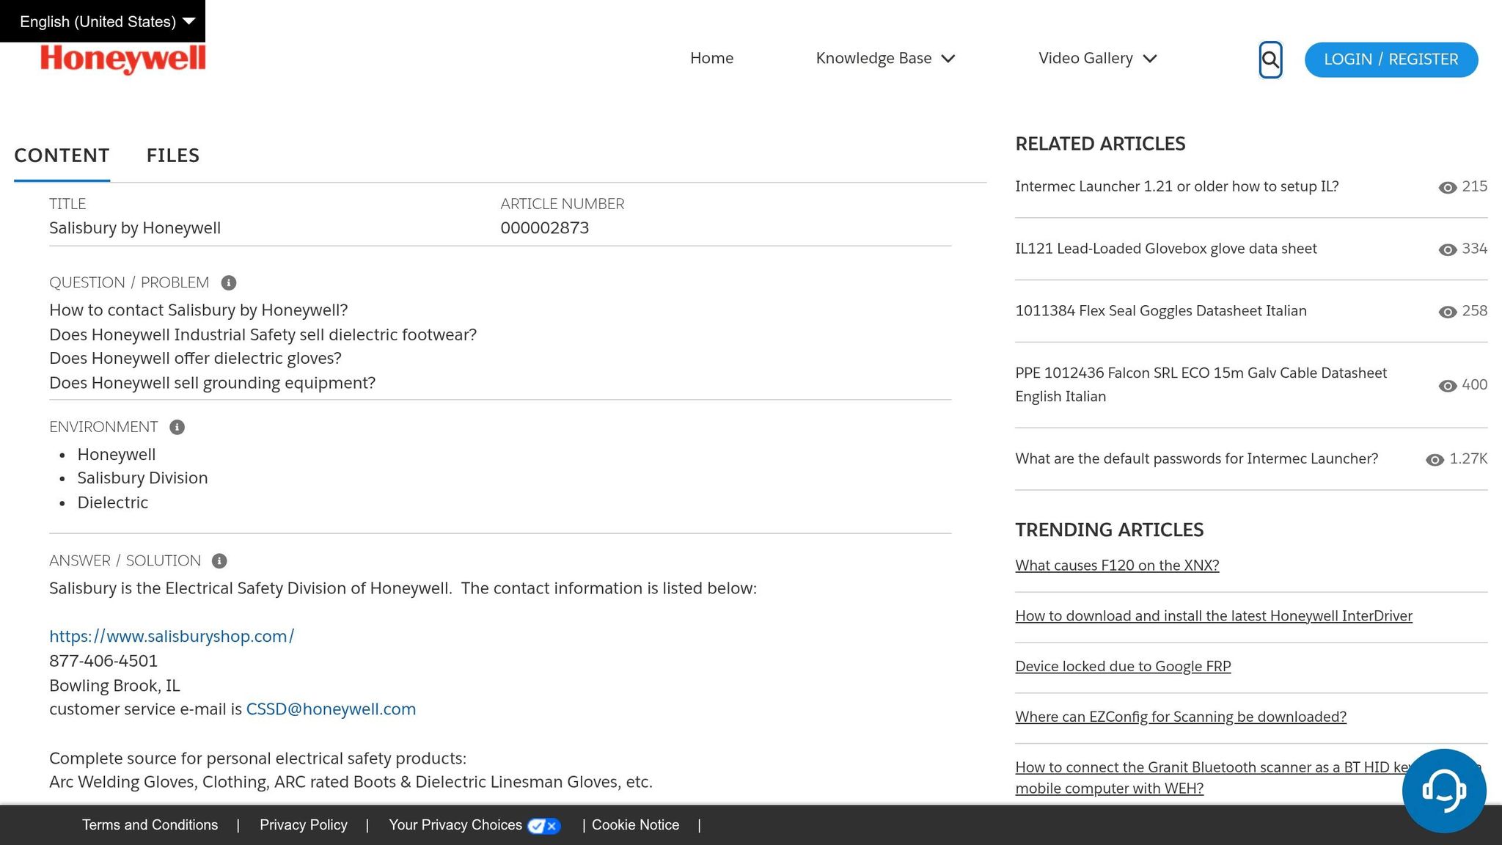This screenshot has width=1502, height=845.
Task: Click the title text Salisbury by Honeywell
Action: click(135, 228)
